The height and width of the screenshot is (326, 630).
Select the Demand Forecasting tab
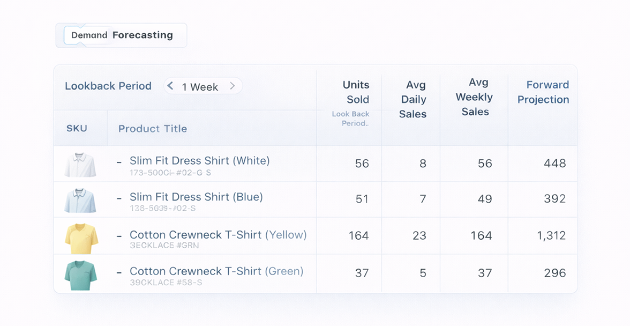click(x=122, y=35)
